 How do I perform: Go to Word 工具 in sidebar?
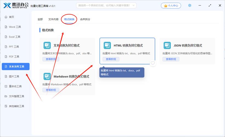coord(15,27)
